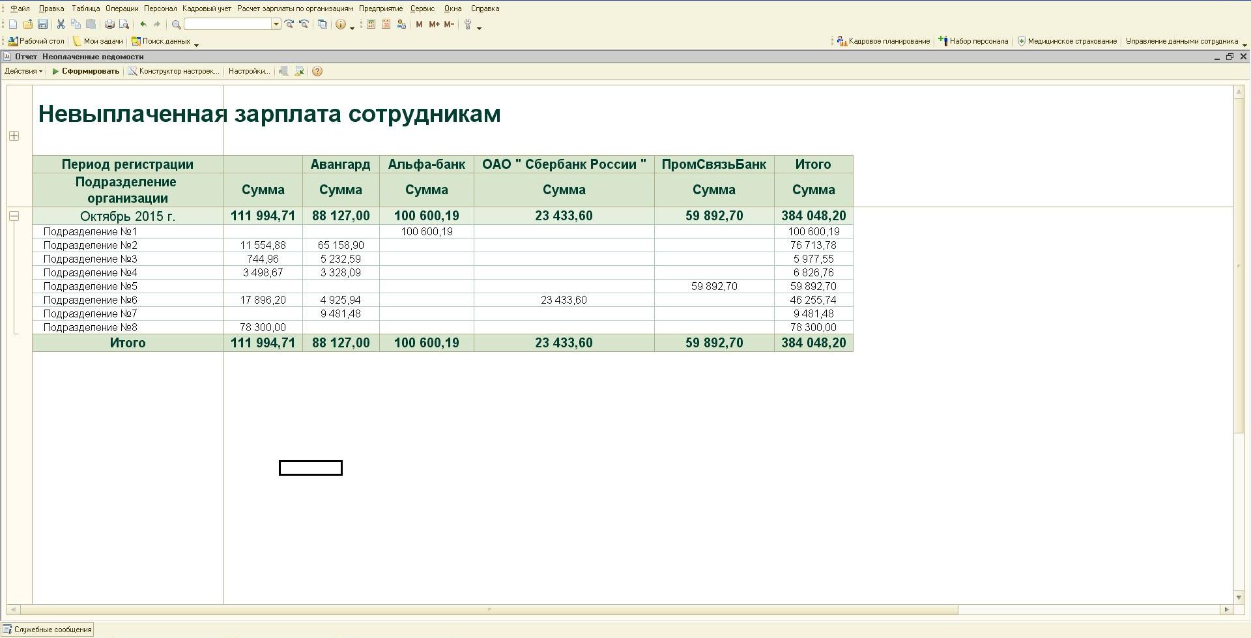Screen dimensions: 1251x638
Task: Click the horizontal scrollbar right arrow
Action: [1226, 610]
